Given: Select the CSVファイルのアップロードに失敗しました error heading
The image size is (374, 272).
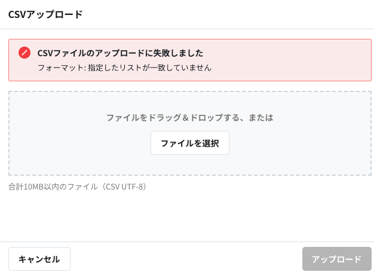Looking at the screenshot, I should [x=120, y=53].
